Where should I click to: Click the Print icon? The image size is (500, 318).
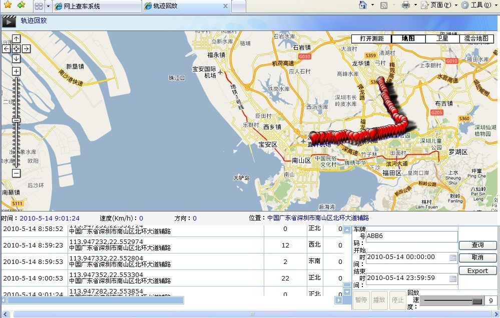(405, 5)
